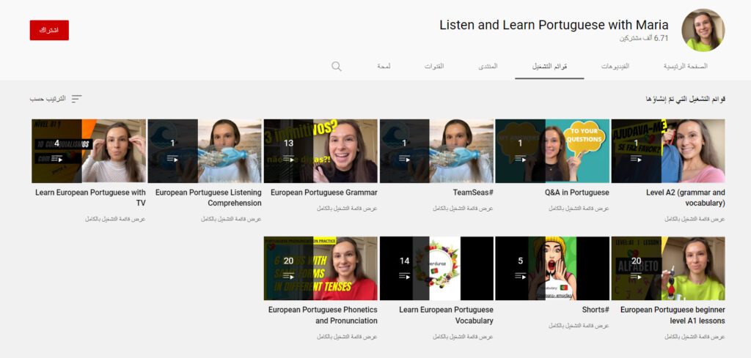Open the المنتدى tab
Screen dimensions: 751x358
point(488,67)
